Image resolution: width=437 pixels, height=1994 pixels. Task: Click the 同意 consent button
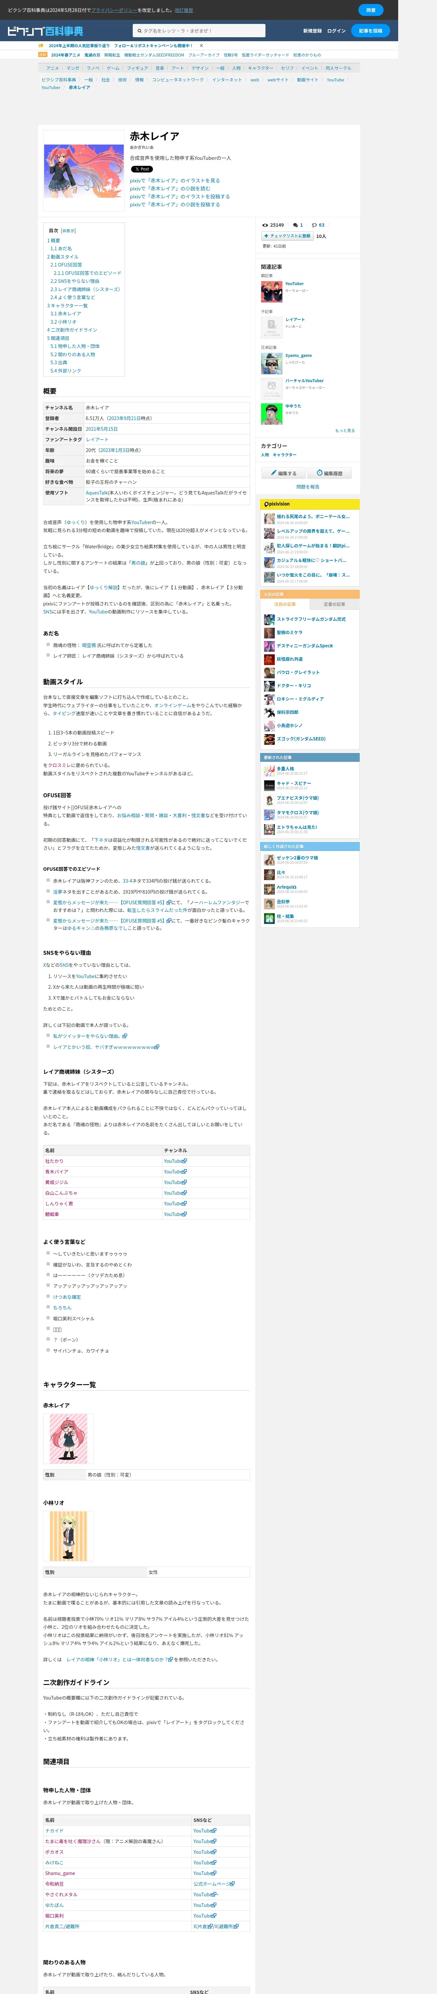[x=371, y=10]
